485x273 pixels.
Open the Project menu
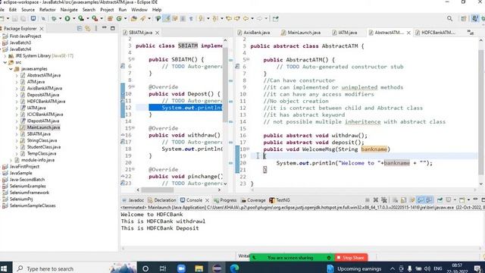(x=107, y=10)
